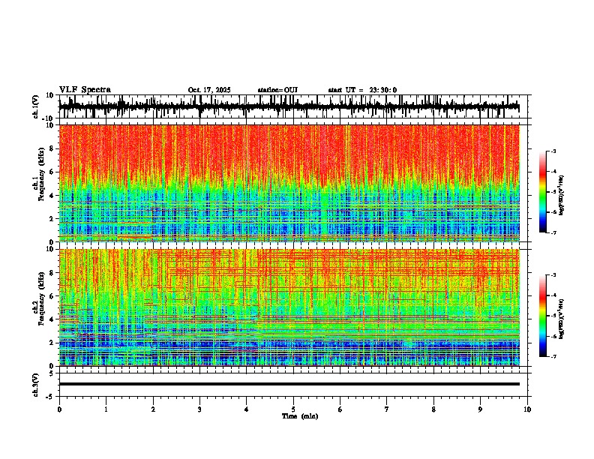Image resolution: width=594 pixels, height=459 pixels.
Task: Click time axis tick label "3"
Action: click(x=199, y=409)
